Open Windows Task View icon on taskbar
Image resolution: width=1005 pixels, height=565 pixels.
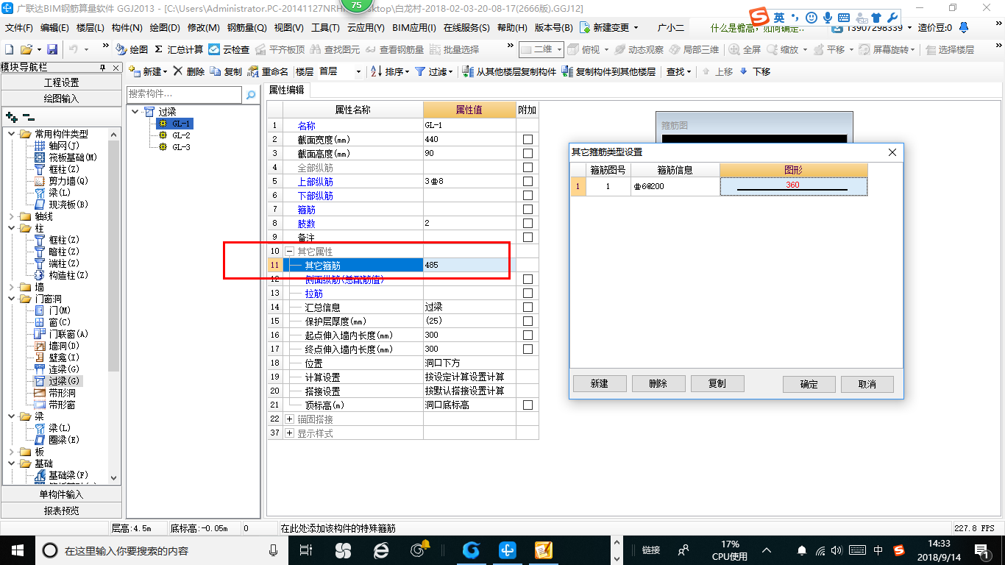307,550
